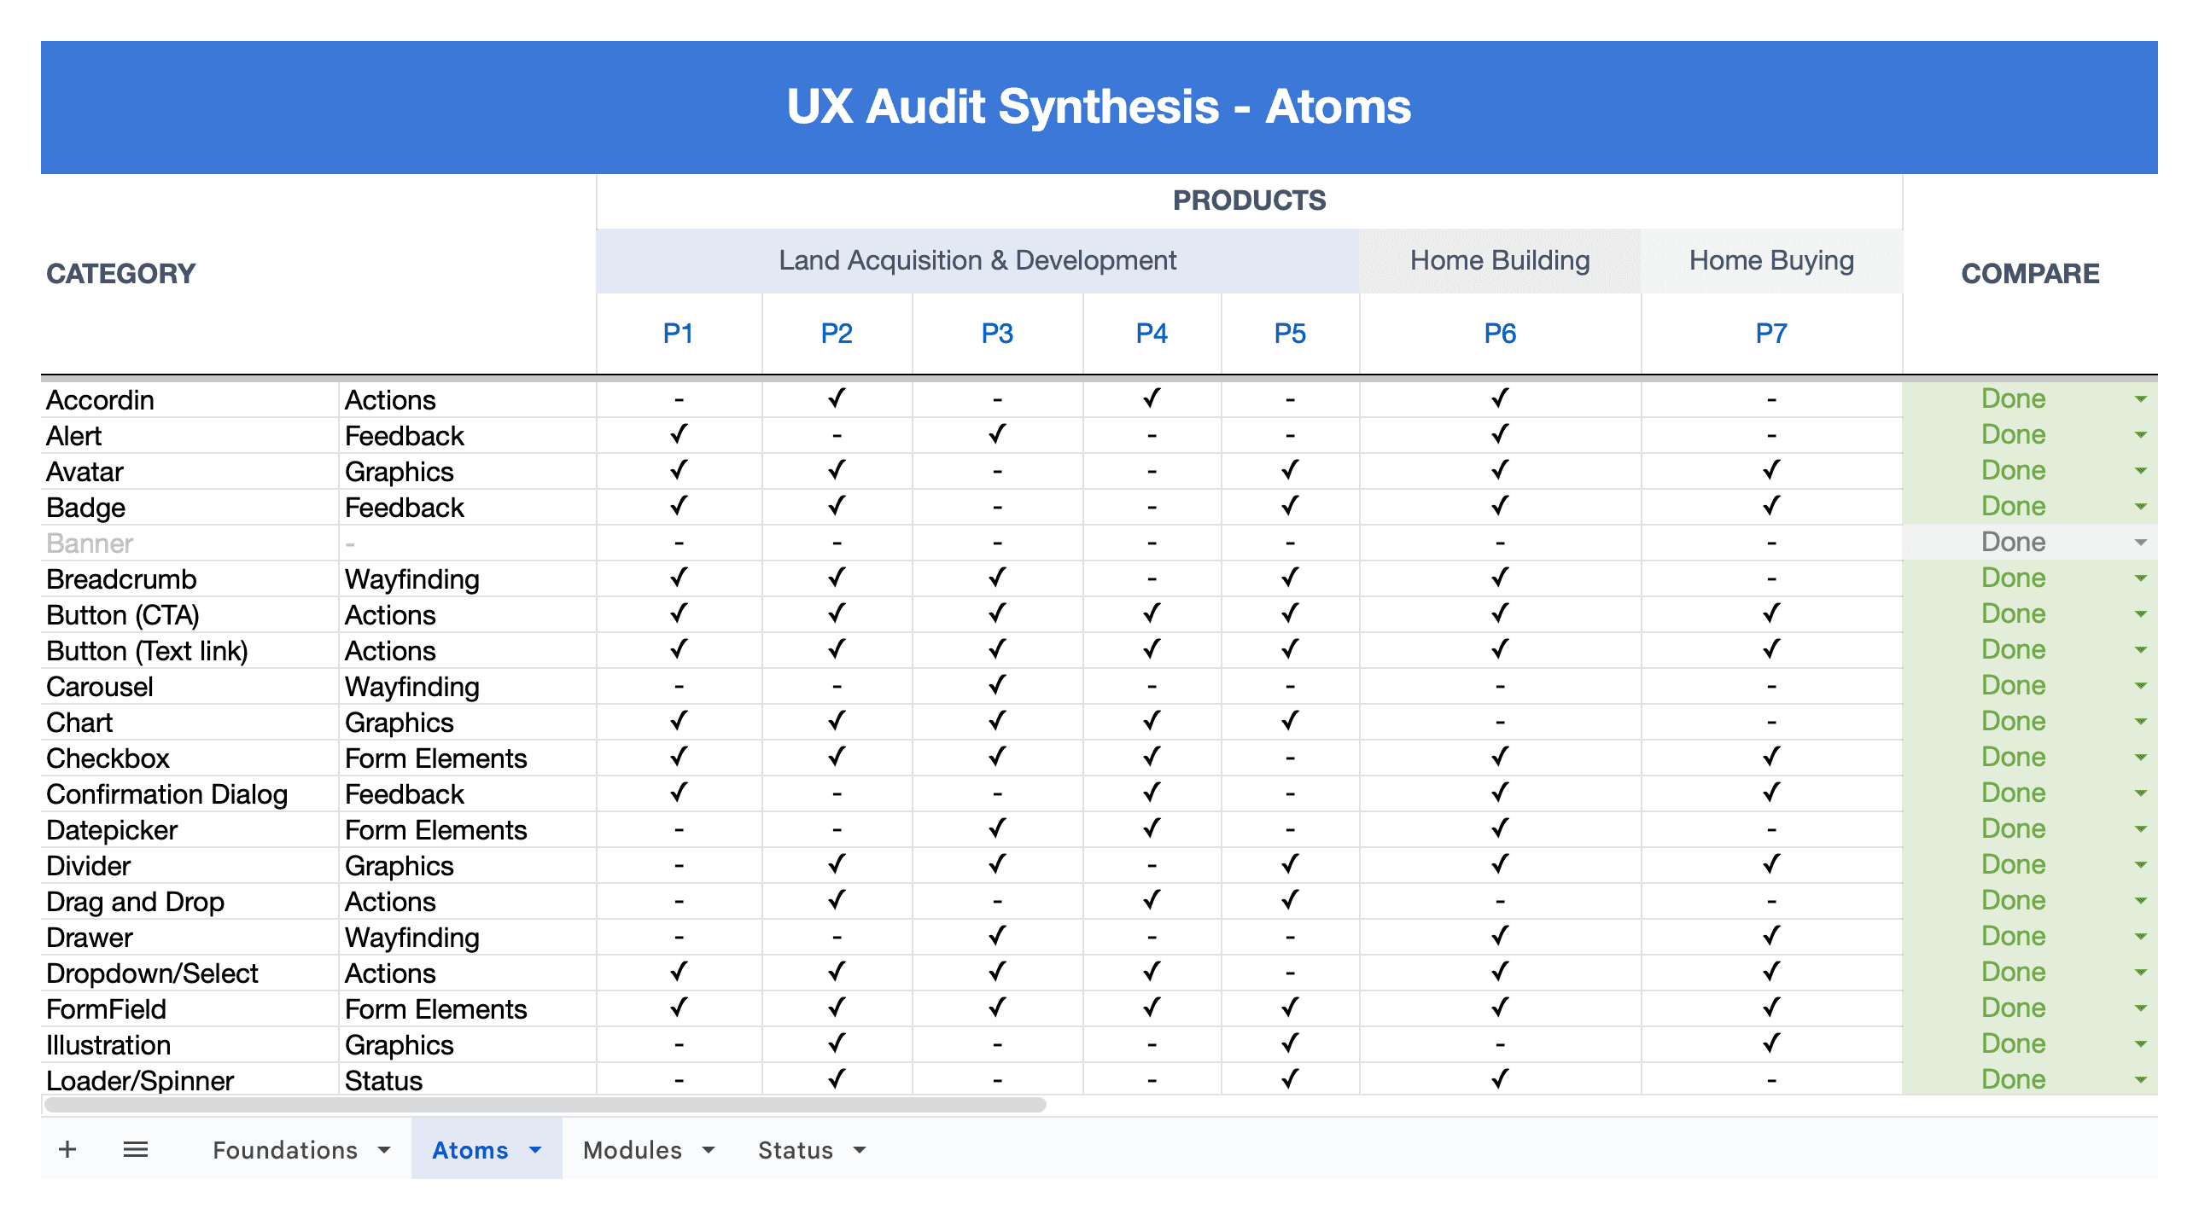This screenshot has height=1220, width=2199.
Task: Click the Carousel P3 checkmark cell
Action: (996, 686)
